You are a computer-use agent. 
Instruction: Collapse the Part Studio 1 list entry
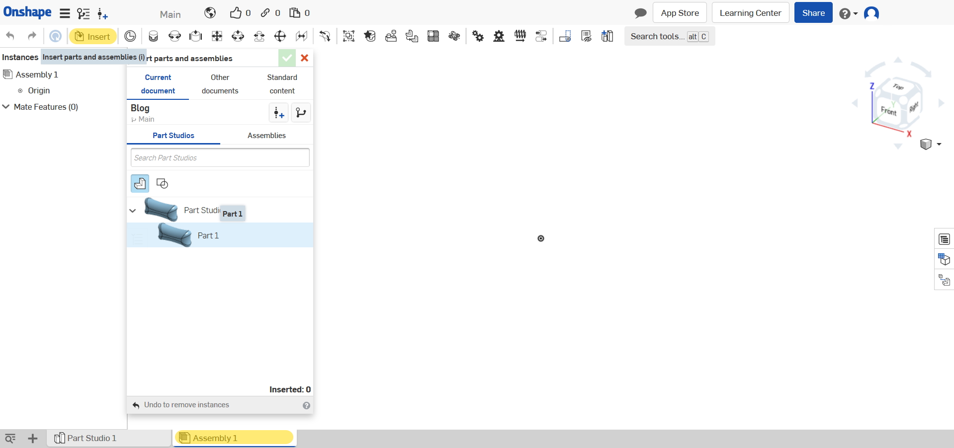click(x=133, y=211)
